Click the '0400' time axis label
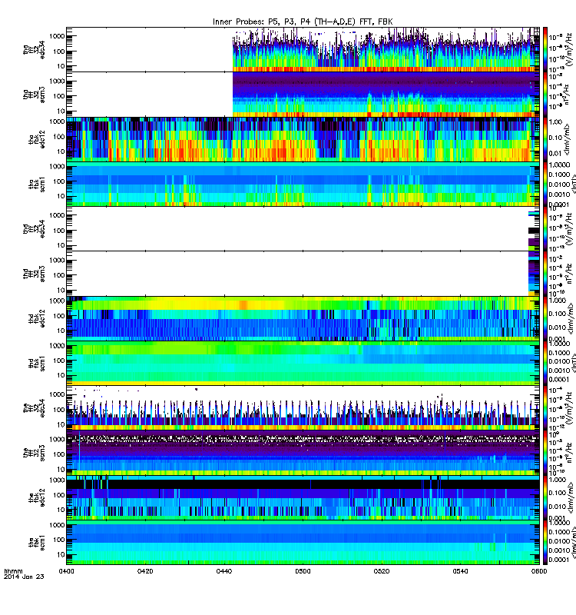Screen dimensions: 576x615 pos(66,571)
